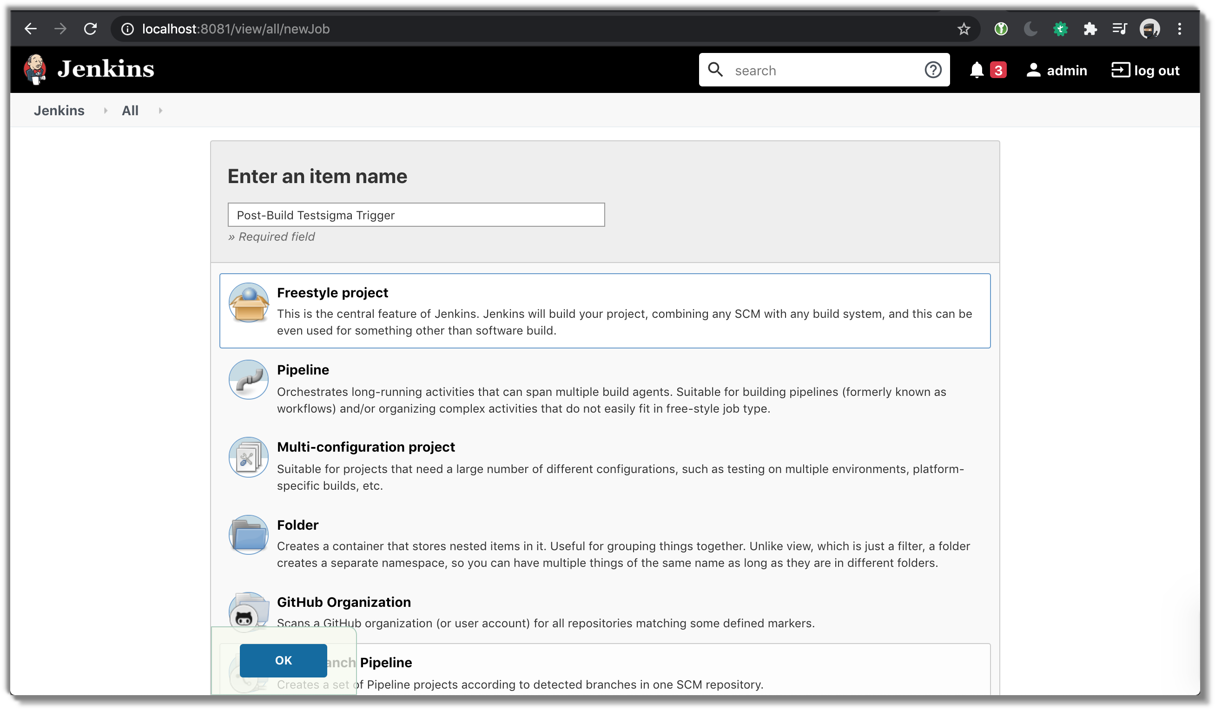This screenshot has height=710, width=1215.
Task: Go to the All breadcrumb view
Action: point(130,111)
